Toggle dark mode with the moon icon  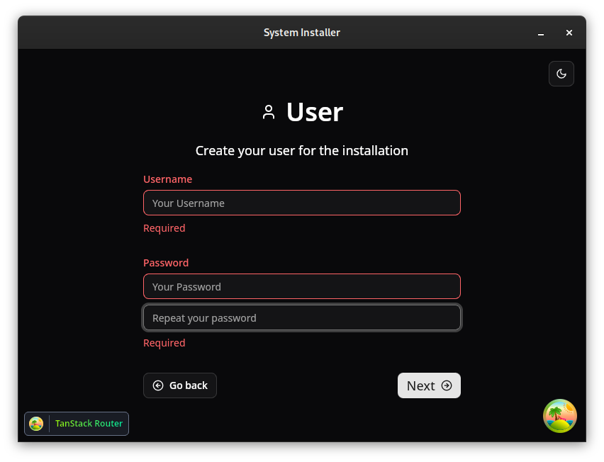pos(561,74)
